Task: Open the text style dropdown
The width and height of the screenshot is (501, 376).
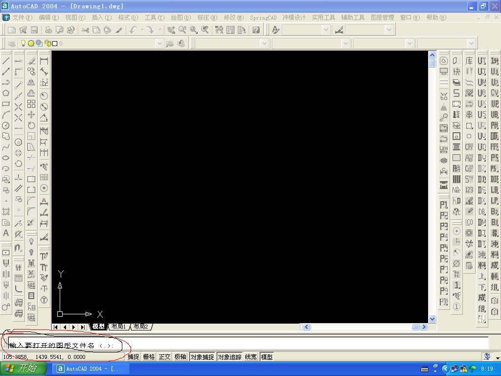Action: tap(325, 30)
